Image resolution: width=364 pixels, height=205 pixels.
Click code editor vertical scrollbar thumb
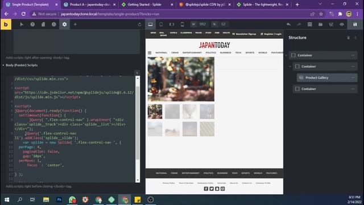tap(138, 123)
